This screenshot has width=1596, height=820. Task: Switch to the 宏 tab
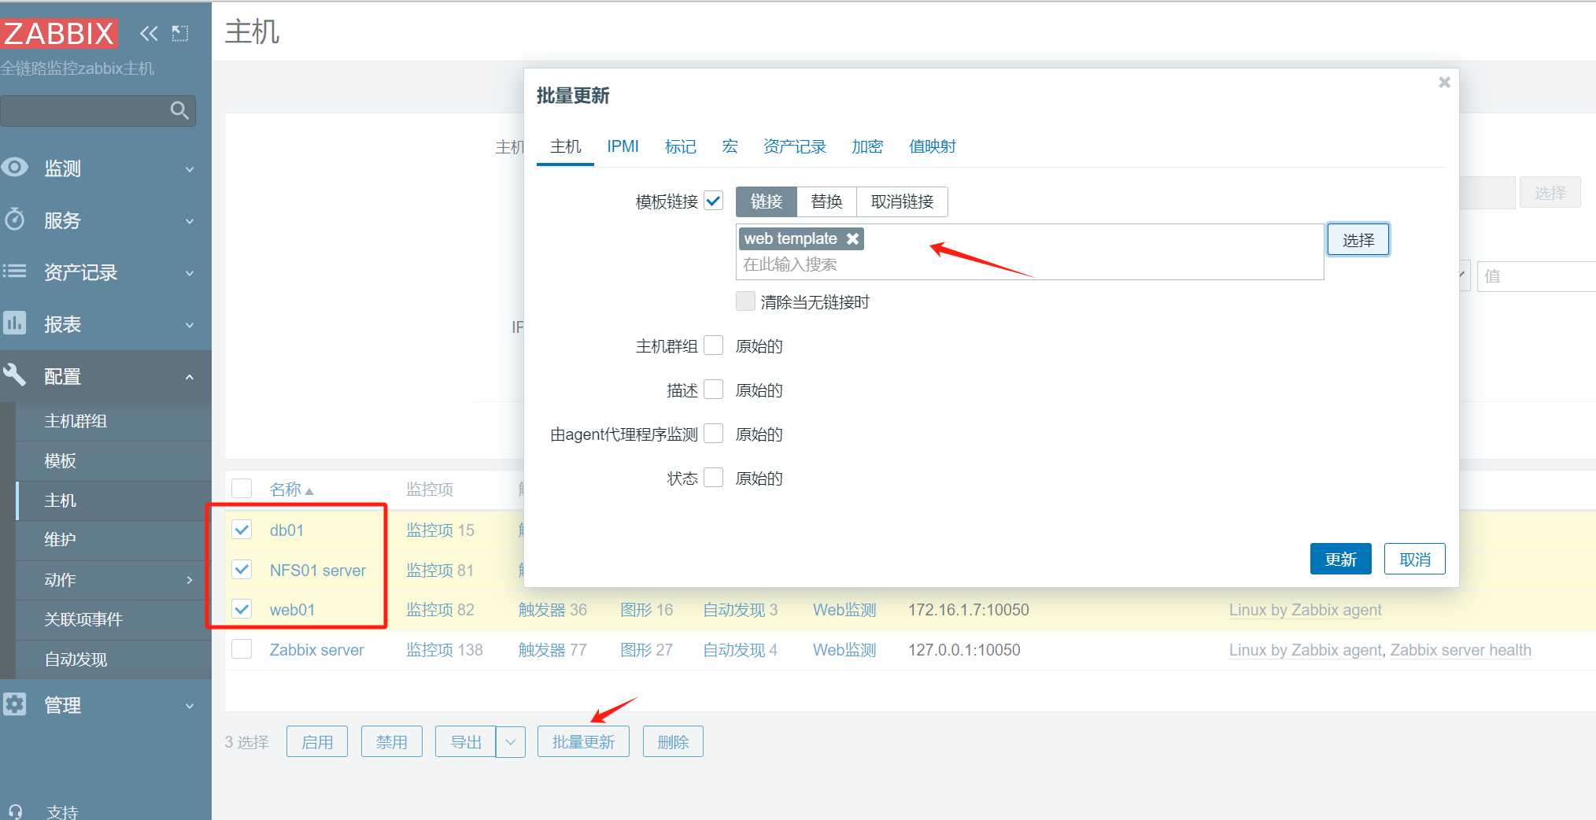coord(730,146)
